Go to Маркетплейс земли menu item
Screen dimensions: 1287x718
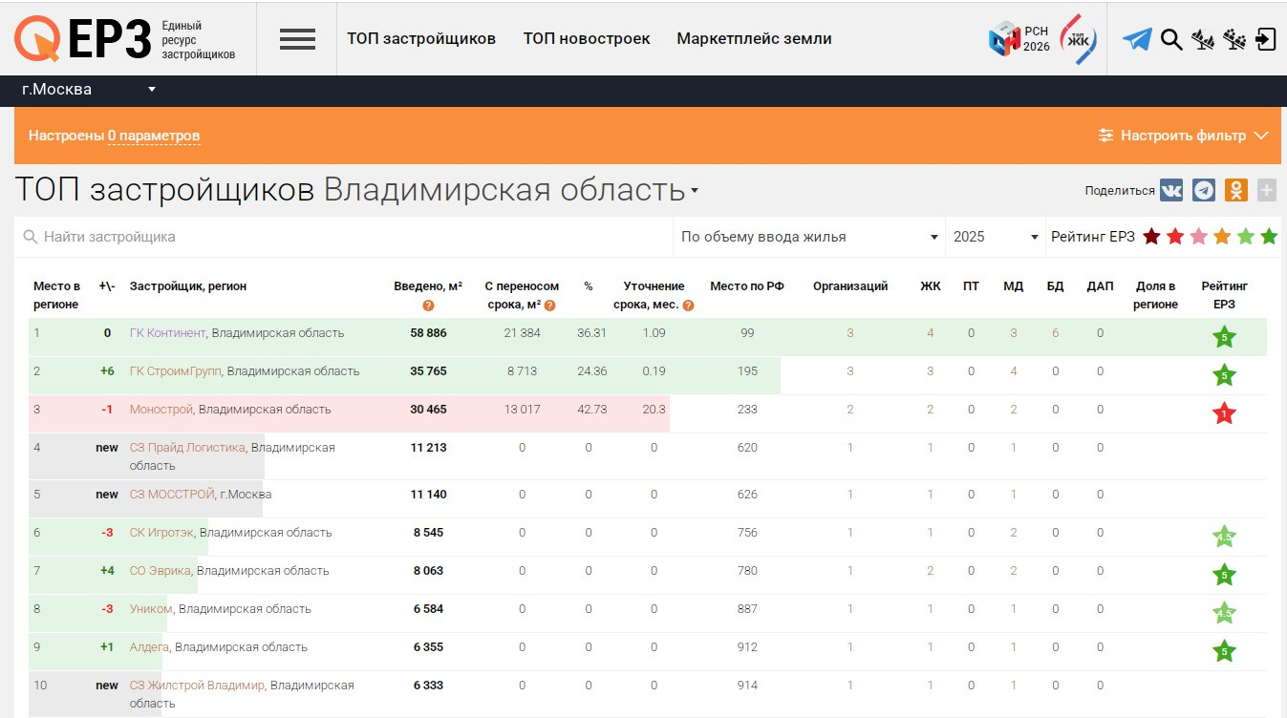click(754, 39)
